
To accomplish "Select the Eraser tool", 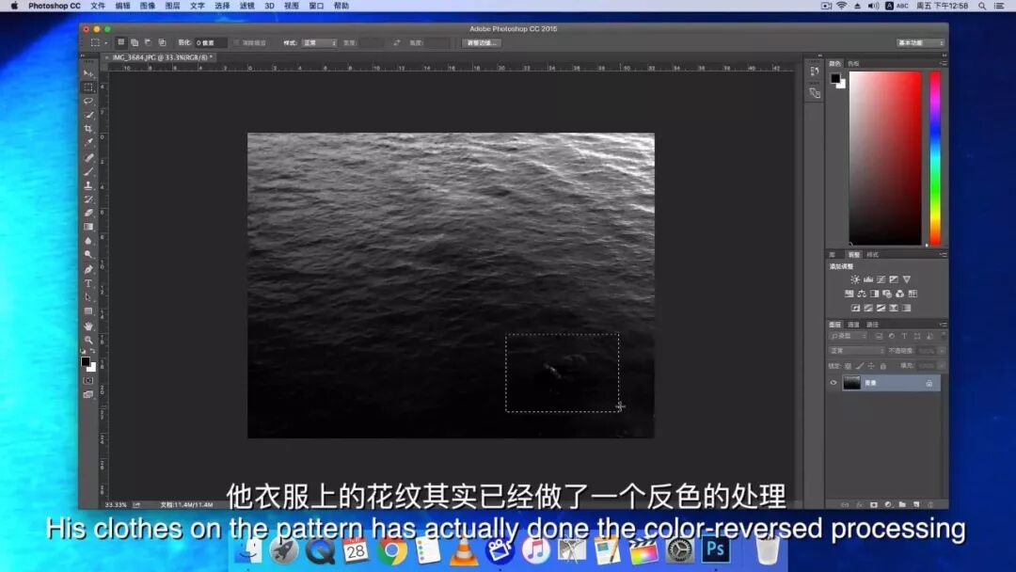I will click(88, 214).
